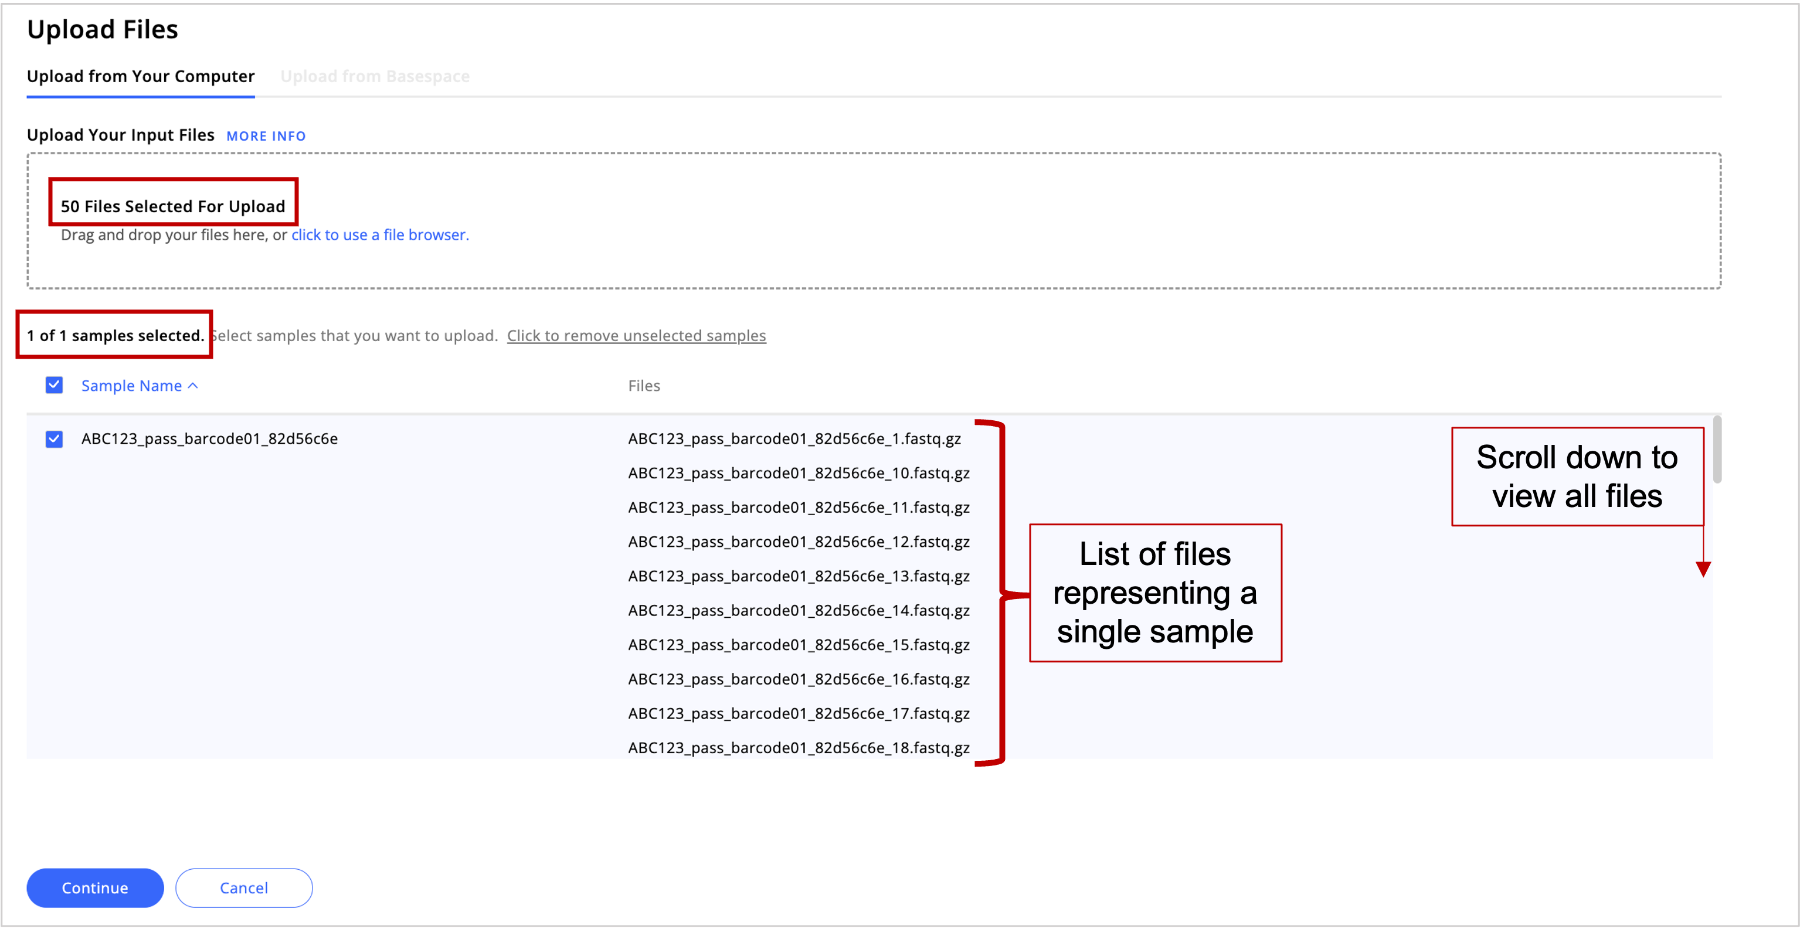Click the '1 of 1 samples selected.' text
Image resolution: width=1800 pixels, height=929 pixels.
(116, 335)
